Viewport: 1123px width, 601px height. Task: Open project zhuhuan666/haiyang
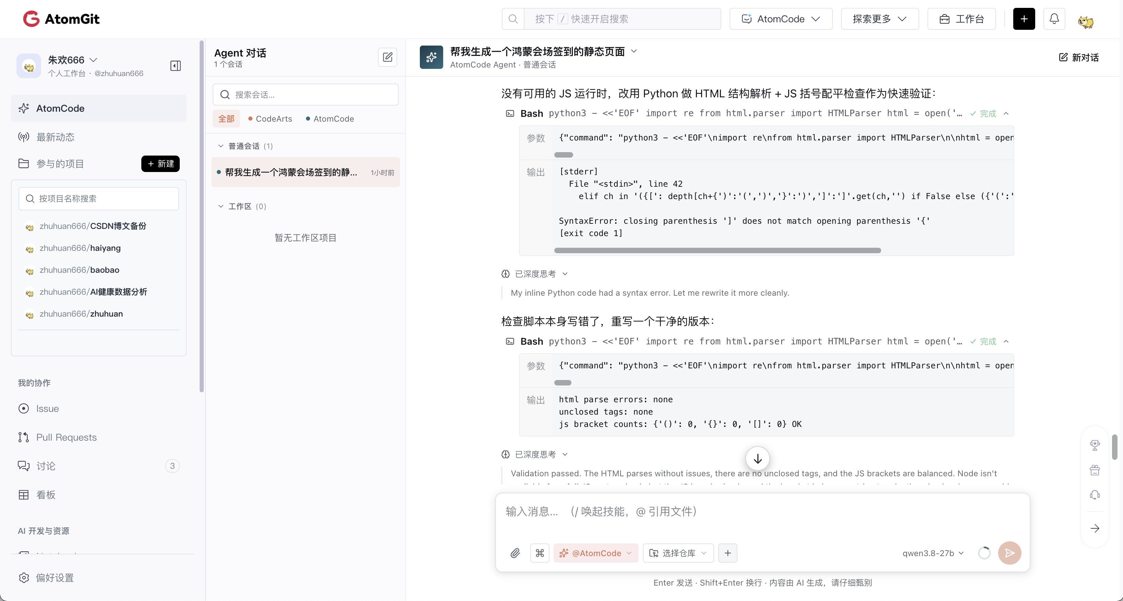click(80, 248)
